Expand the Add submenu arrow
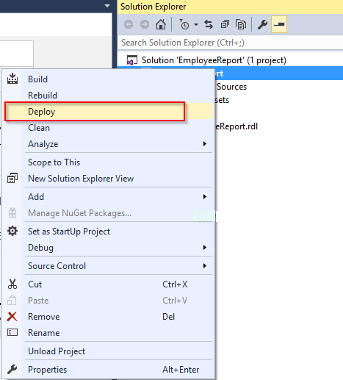Screen dimensions: 343x380 [205, 197]
